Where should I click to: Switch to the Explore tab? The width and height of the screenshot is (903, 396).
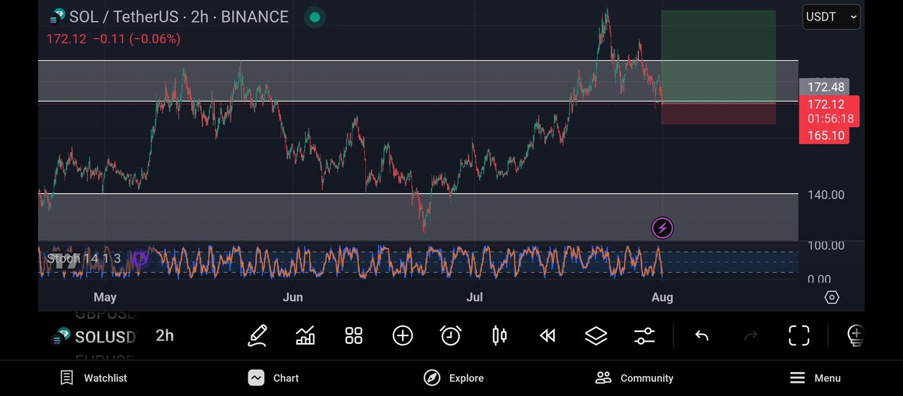[454, 378]
